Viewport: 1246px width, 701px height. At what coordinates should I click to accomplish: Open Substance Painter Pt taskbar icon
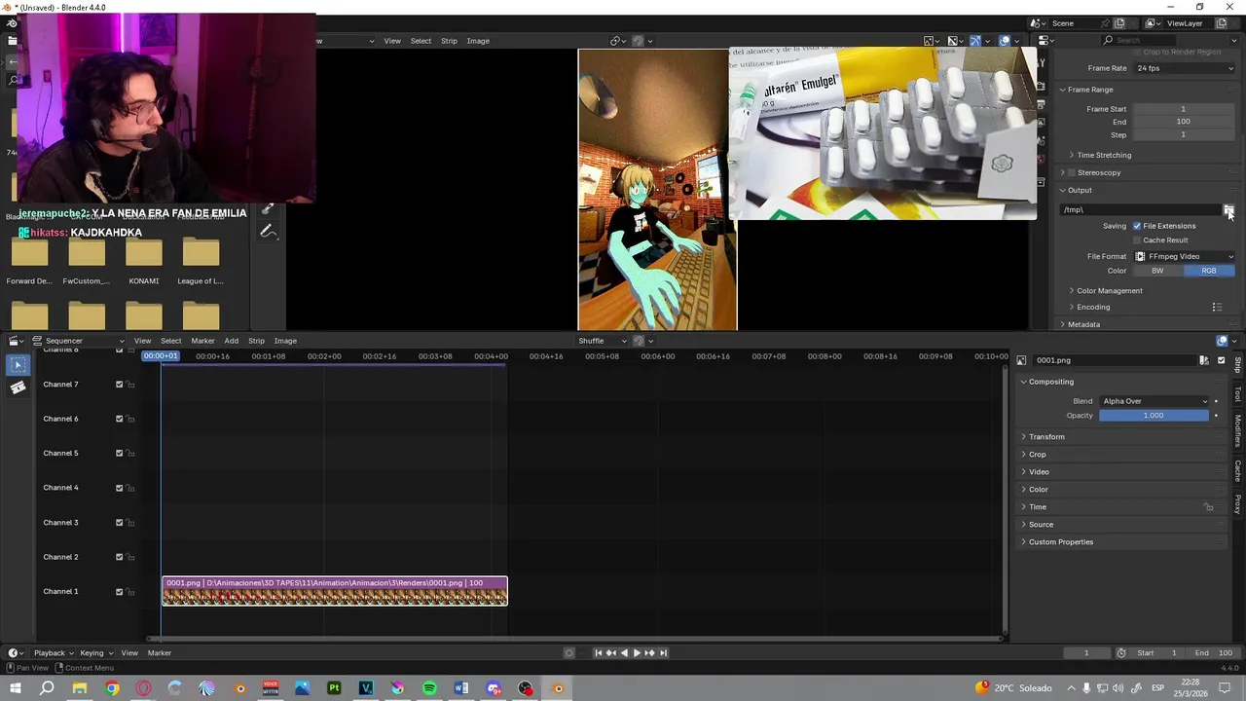click(x=334, y=688)
